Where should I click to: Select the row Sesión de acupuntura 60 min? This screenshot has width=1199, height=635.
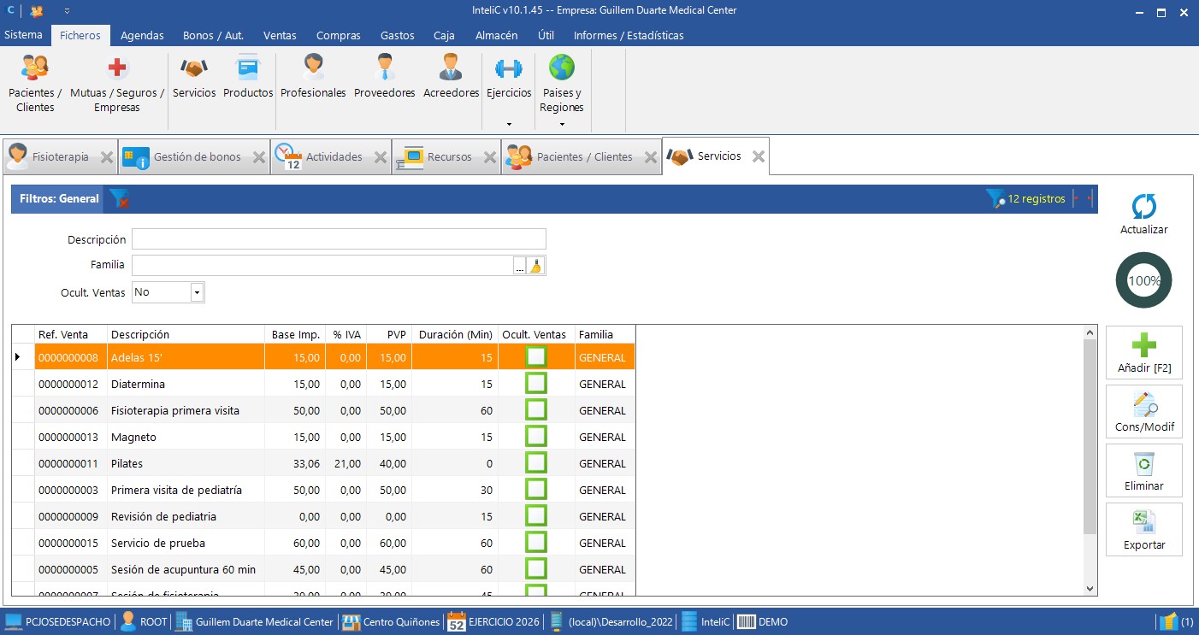click(x=323, y=569)
